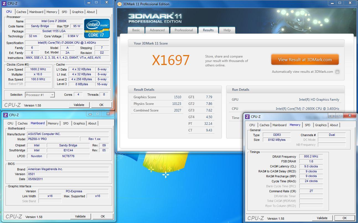Click the P8Z68-V PRO model field
The width and height of the screenshot is (358, 223).
tap(53, 139)
